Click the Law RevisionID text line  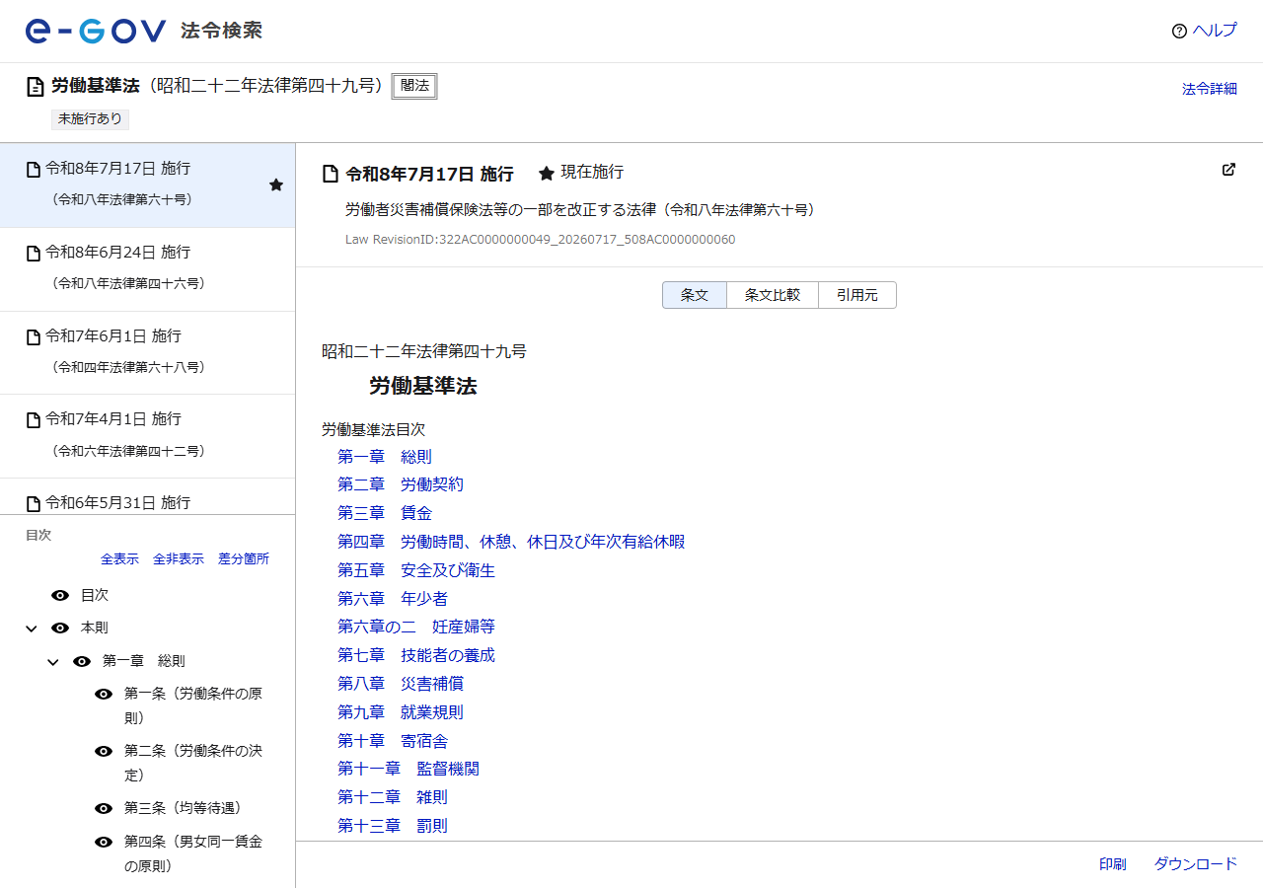540,240
